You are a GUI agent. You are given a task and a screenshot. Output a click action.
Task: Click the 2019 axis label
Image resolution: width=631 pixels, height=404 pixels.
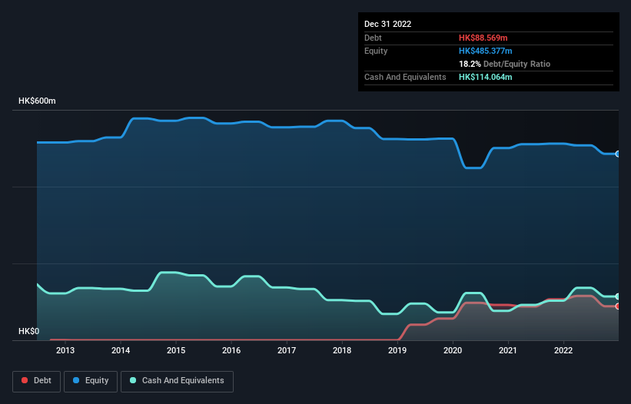(x=397, y=350)
